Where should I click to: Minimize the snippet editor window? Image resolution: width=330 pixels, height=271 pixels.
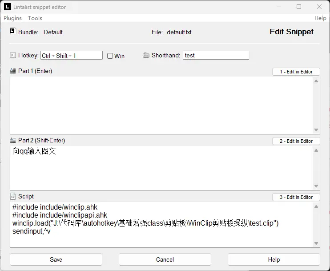click(279, 7)
